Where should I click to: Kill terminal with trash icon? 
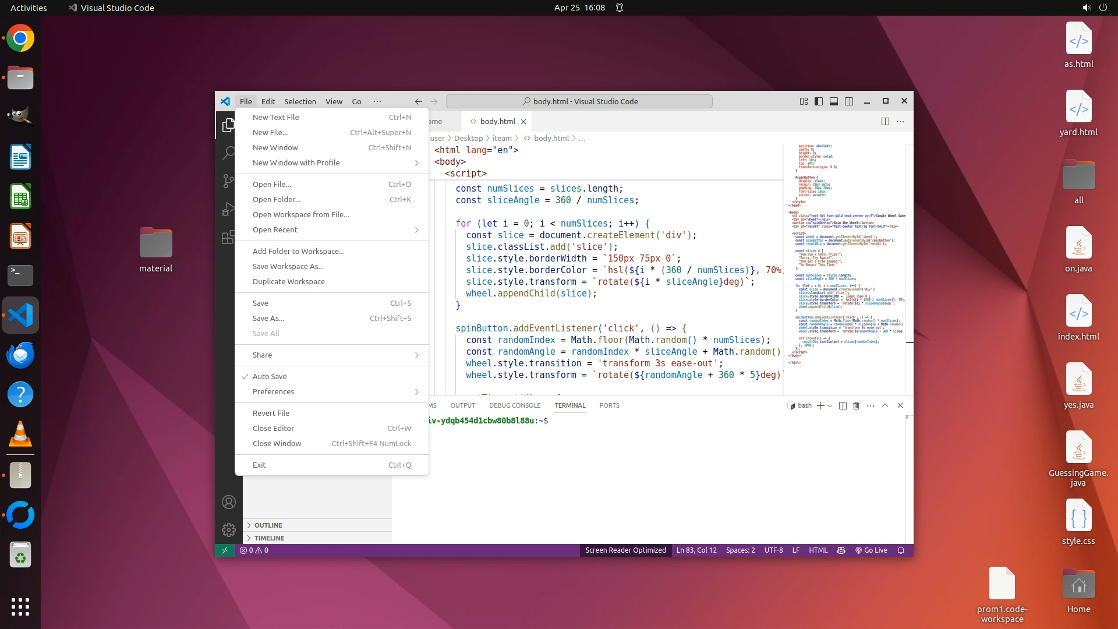coord(856,405)
